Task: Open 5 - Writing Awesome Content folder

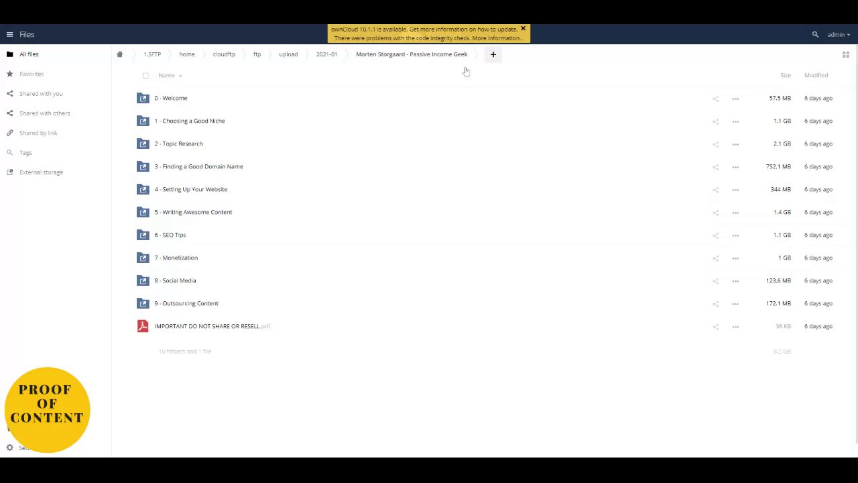Action: tap(193, 212)
